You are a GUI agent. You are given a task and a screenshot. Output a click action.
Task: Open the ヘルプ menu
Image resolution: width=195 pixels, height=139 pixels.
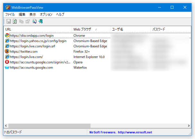(x=60, y=14)
